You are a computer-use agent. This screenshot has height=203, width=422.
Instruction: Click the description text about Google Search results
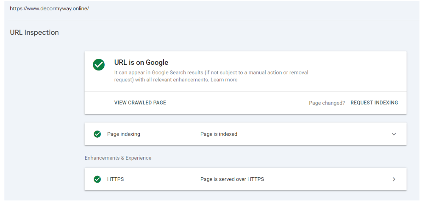tap(211, 76)
